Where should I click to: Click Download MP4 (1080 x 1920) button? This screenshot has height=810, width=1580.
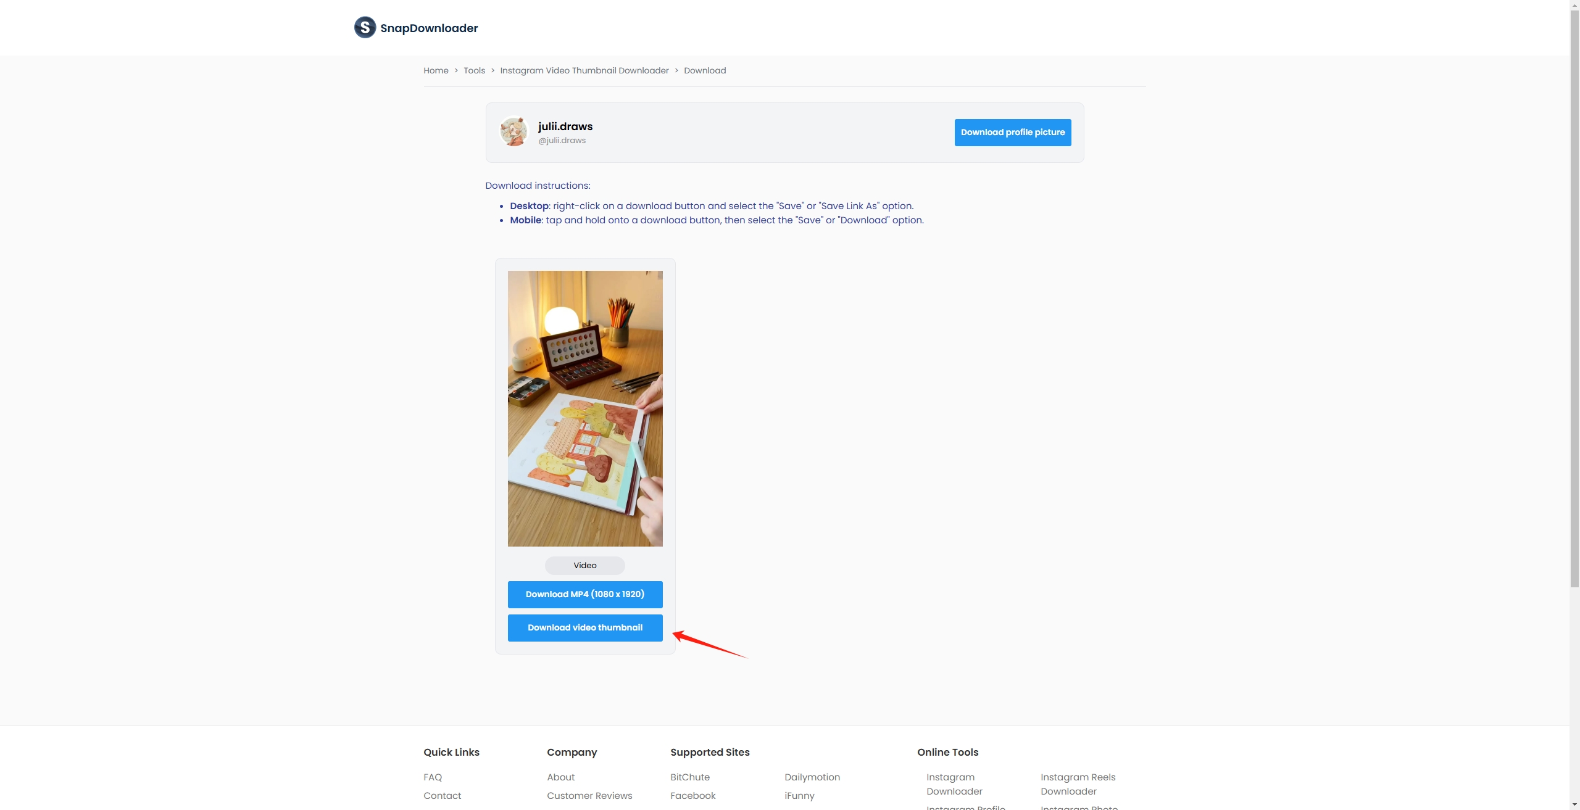tap(585, 594)
